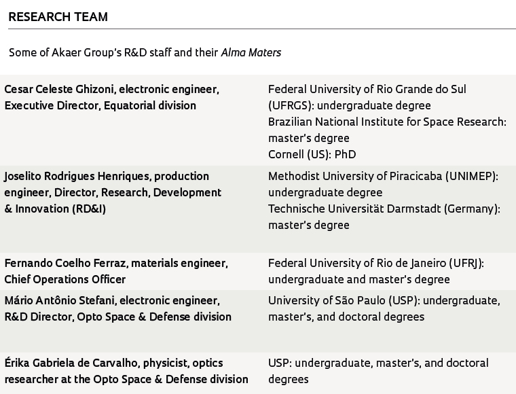The height and width of the screenshot is (394, 516).
Task: Click the RESEARCH TEAM heading
Action: (58, 16)
